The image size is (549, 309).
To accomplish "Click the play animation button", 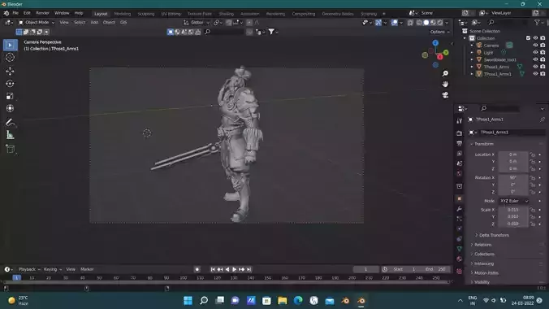I will point(234,269).
